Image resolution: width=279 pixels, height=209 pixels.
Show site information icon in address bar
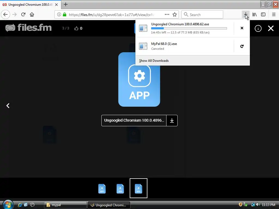tap(59, 15)
